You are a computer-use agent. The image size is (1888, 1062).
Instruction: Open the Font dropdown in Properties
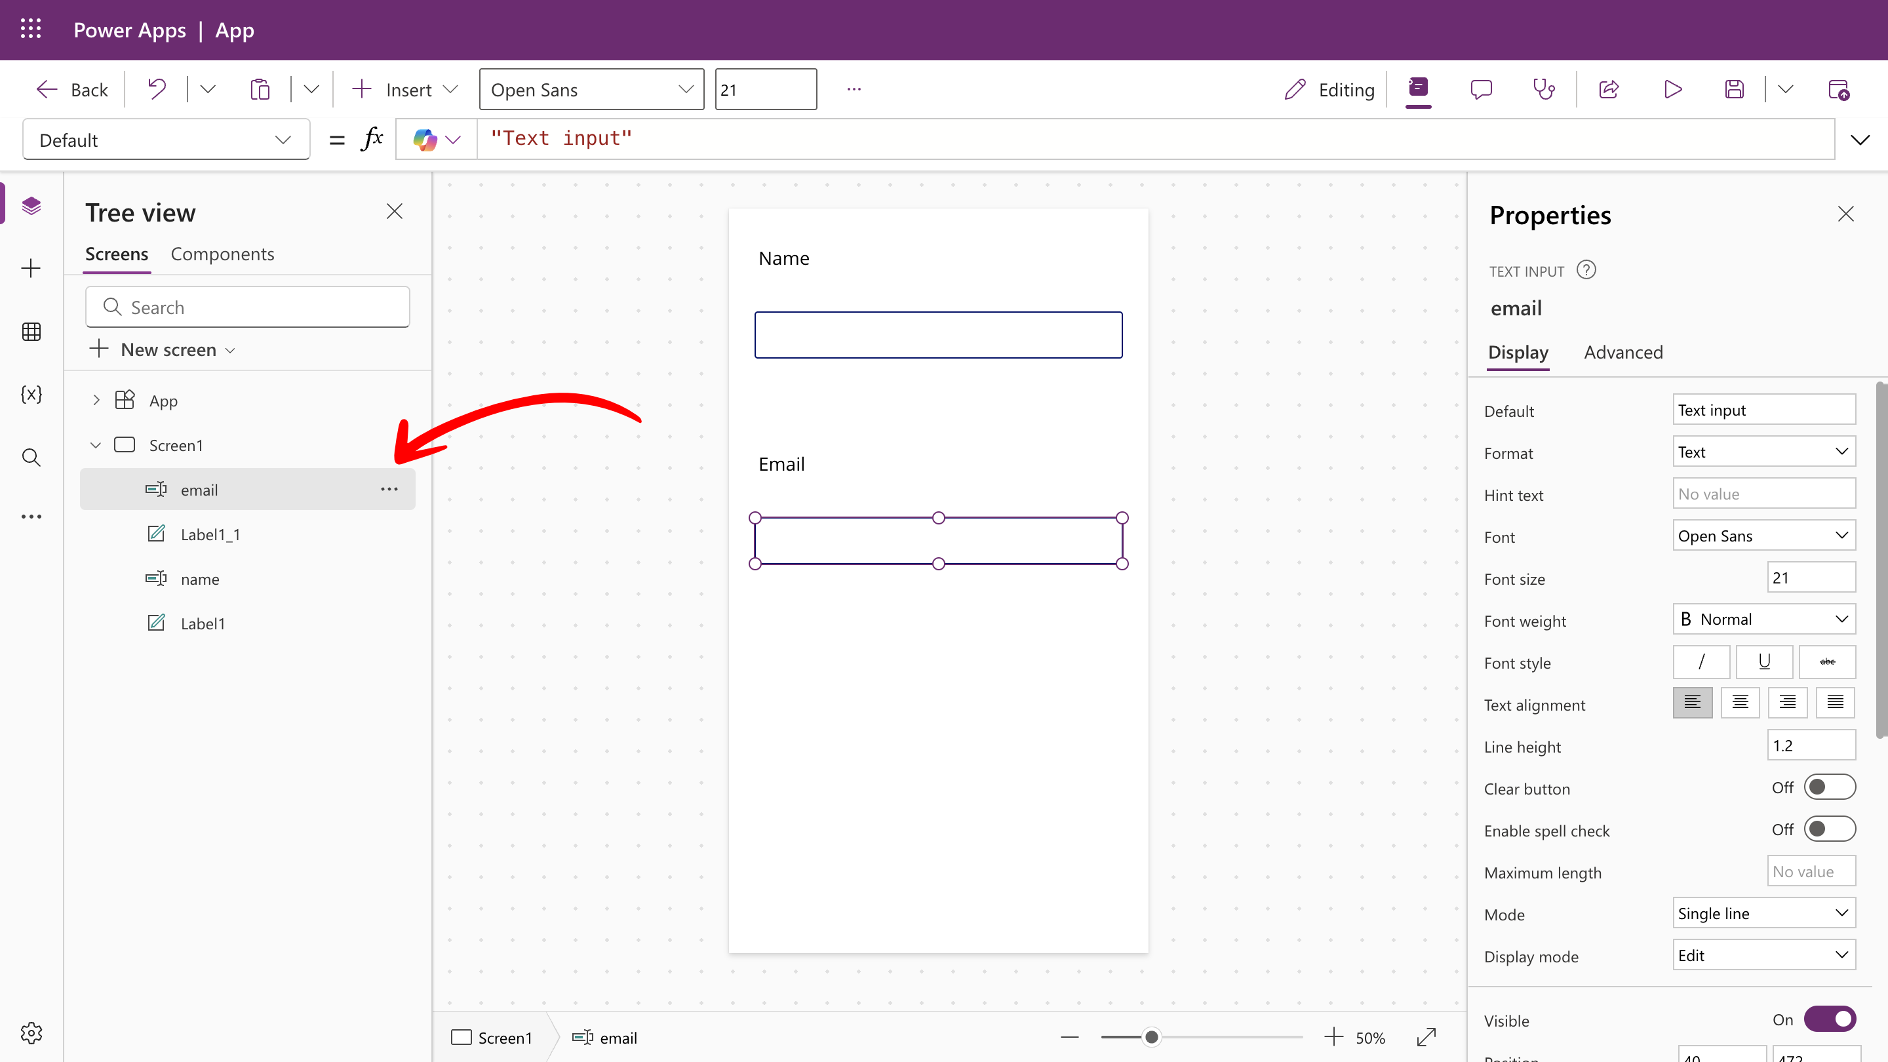pyautogui.click(x=1763, y=536)
